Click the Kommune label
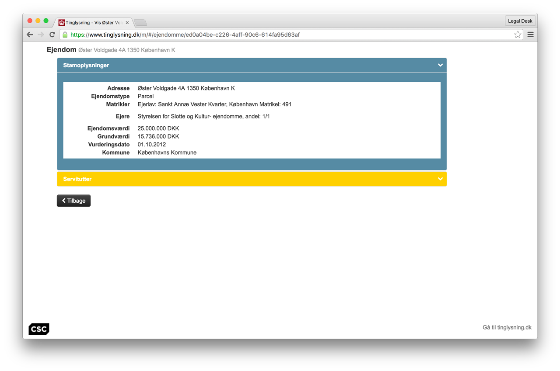 (x=116, y=153)
